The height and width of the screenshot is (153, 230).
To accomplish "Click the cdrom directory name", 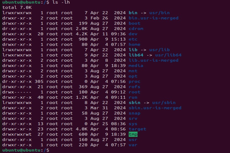I will click(136, 29).
